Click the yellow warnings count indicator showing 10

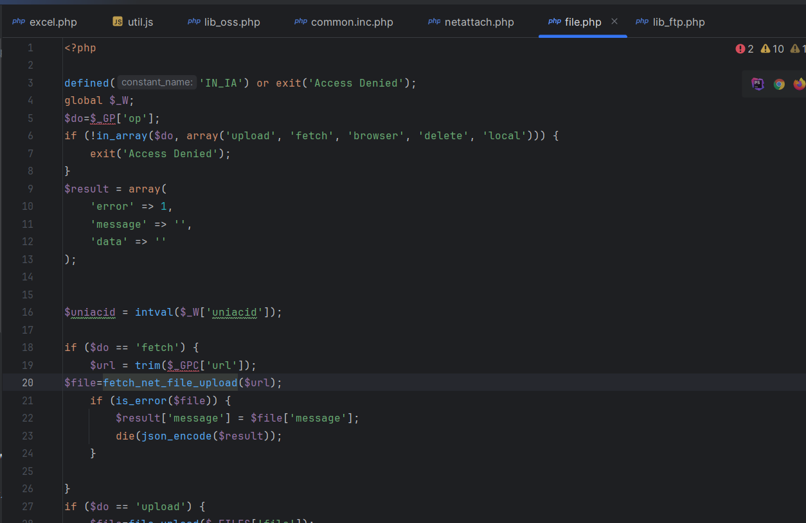pos(773,49)
